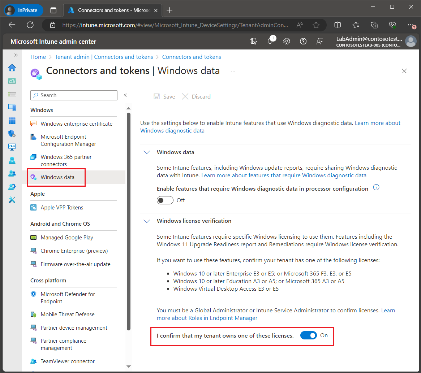421x373 pixels.
Task: Click the browser refresh button
Action: [30, 25]
